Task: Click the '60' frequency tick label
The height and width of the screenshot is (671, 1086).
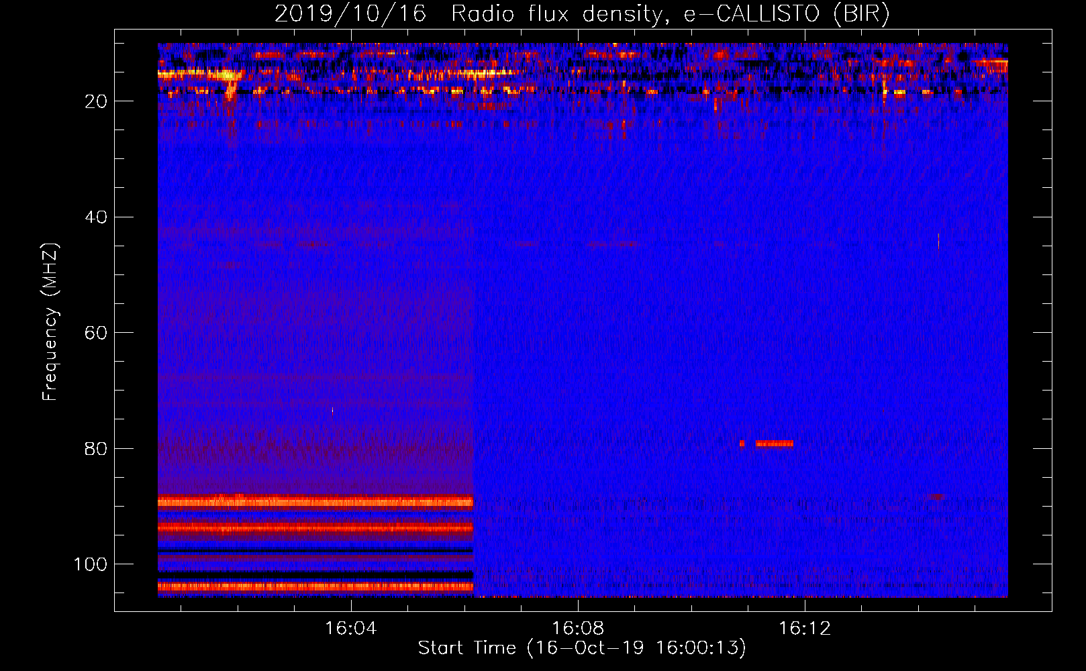Action: [97, 333]
